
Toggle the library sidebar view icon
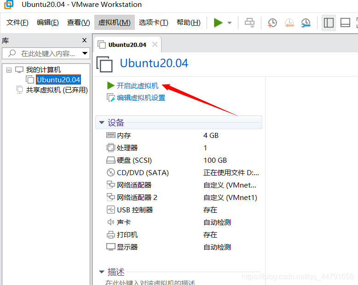click(x=329, y=23)
